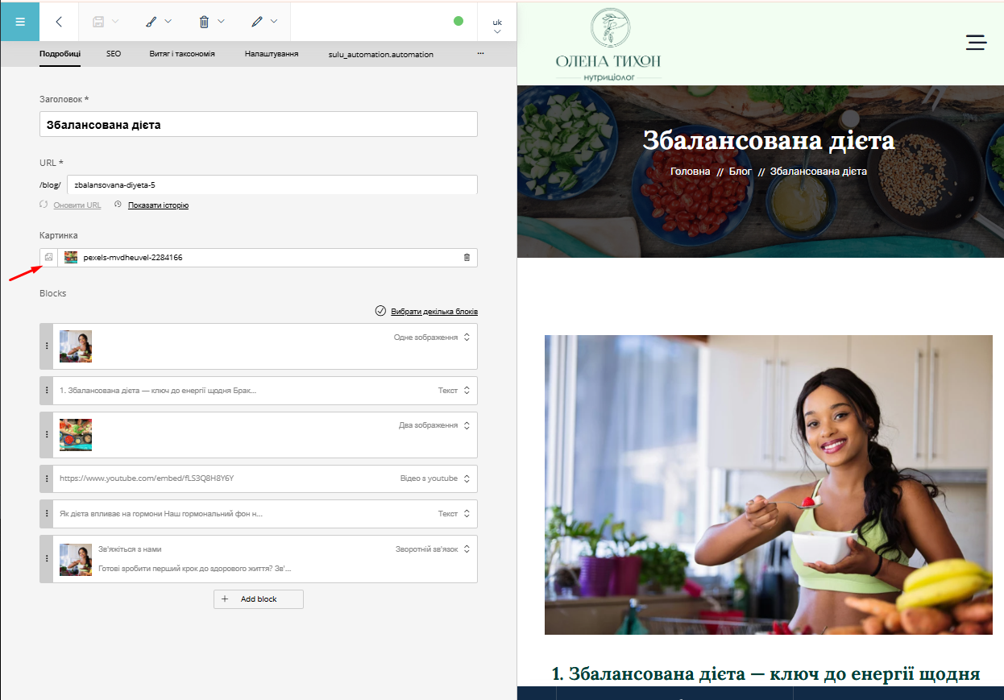1004x700 pixels.
Task: Click the green publish status indicator
Action: (458, 21)
